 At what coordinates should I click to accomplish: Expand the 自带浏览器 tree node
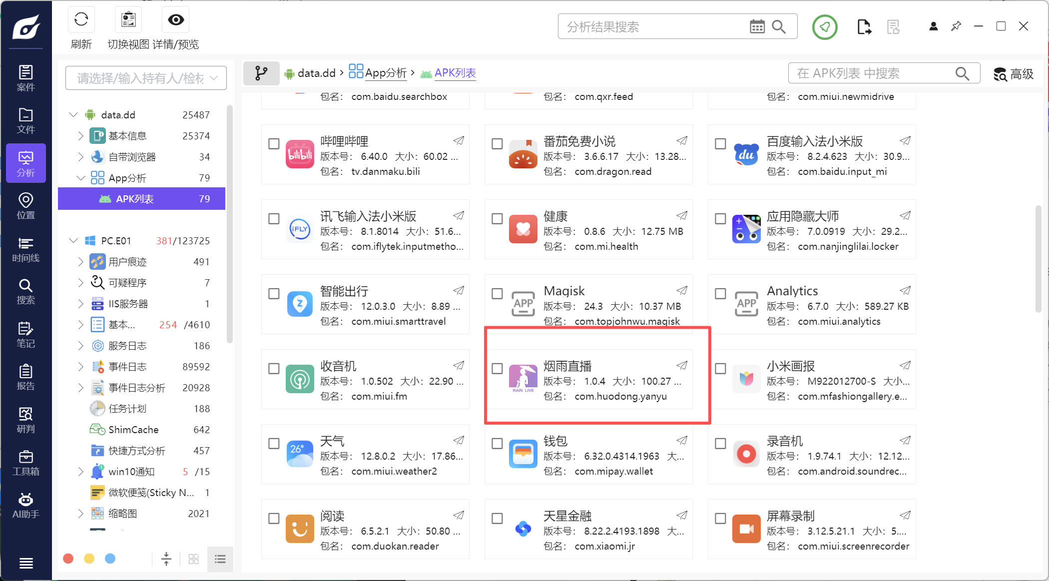(80, 157)
